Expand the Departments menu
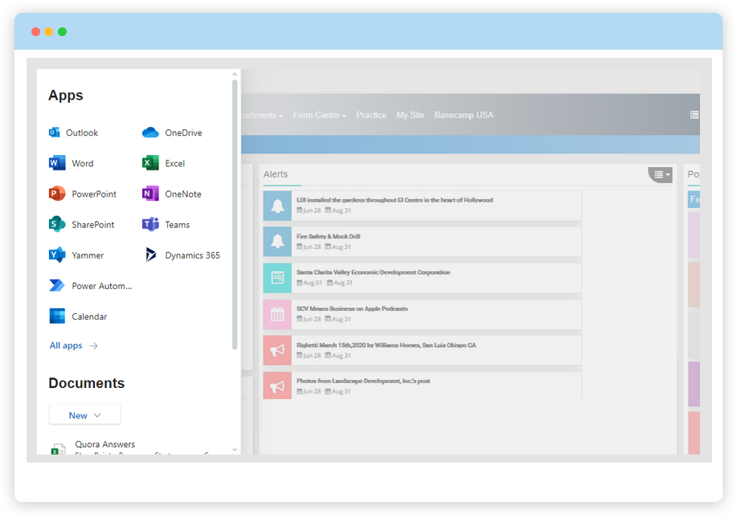 262,115
